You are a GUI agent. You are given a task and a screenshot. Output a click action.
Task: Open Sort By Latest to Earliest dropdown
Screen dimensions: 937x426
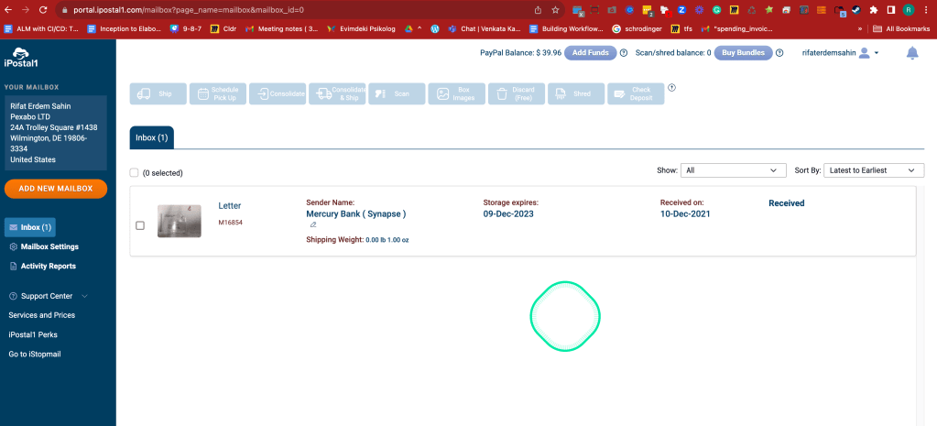click(x=874, y=170)
